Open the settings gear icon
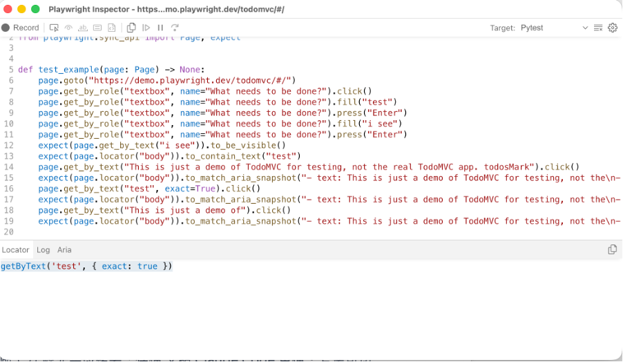 click(613, 28)
